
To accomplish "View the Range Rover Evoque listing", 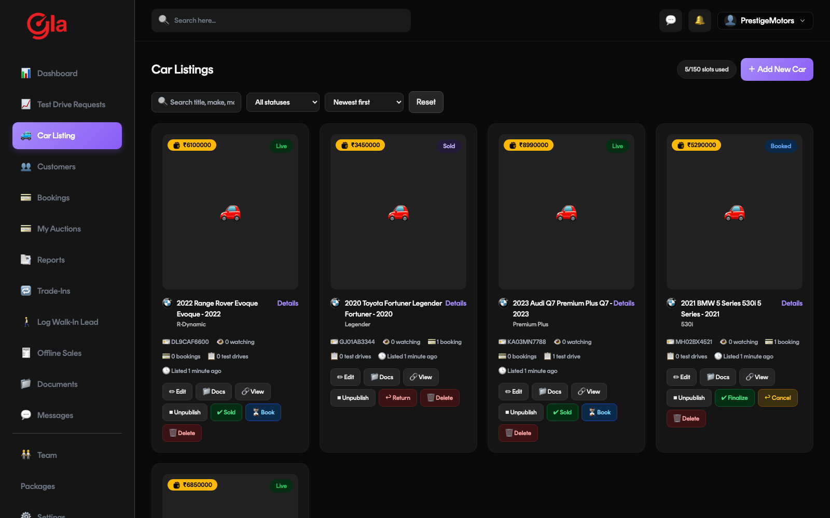I will click(x=253, y=392).
